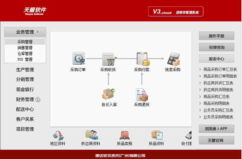
Task: Open the 采购收货 shopping cart icon
Action: (109, 59)
